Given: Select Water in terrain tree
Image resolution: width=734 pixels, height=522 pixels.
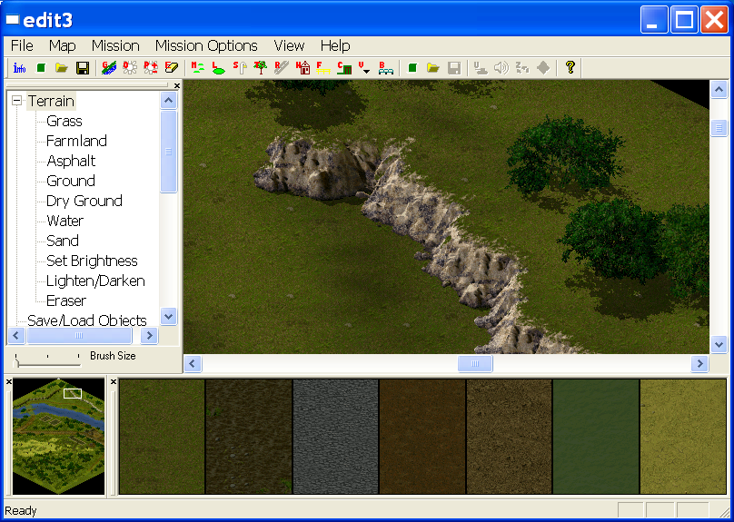Looking at the screenshot, I should pyautogui.click(x=65, y=221).
